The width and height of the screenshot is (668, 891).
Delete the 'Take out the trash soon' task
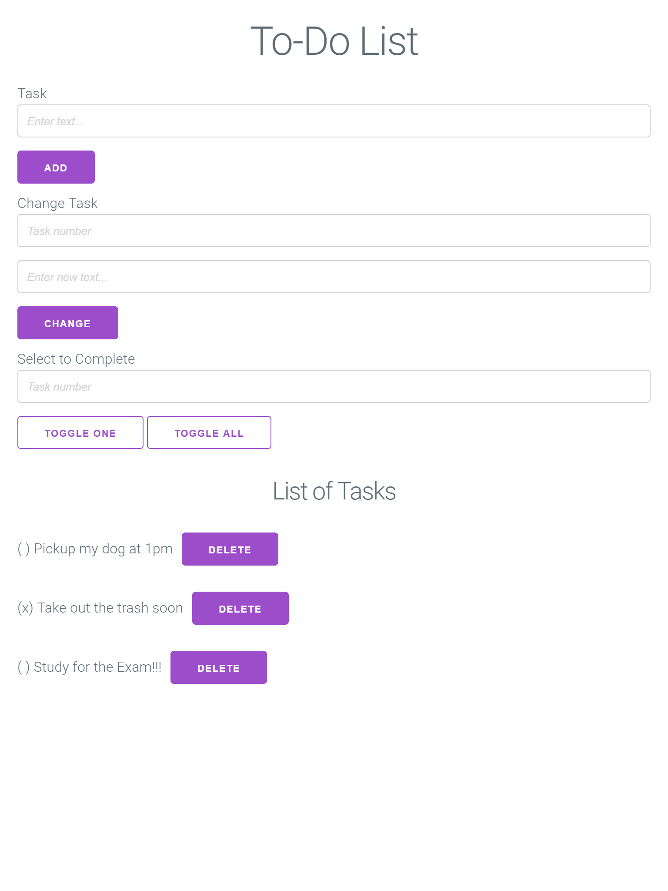(x=240, y=608)
